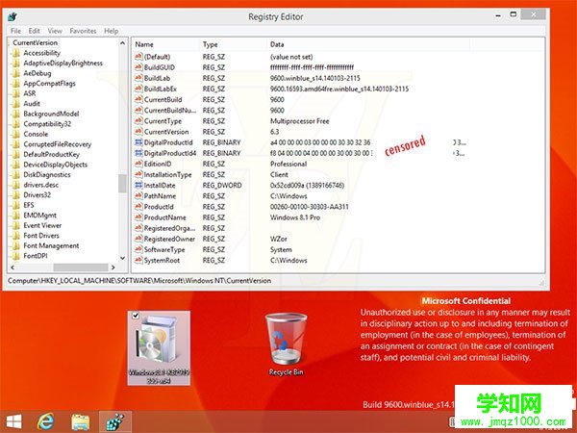Open the Favorites menu

pyautogui.click(x=83, y=31)
